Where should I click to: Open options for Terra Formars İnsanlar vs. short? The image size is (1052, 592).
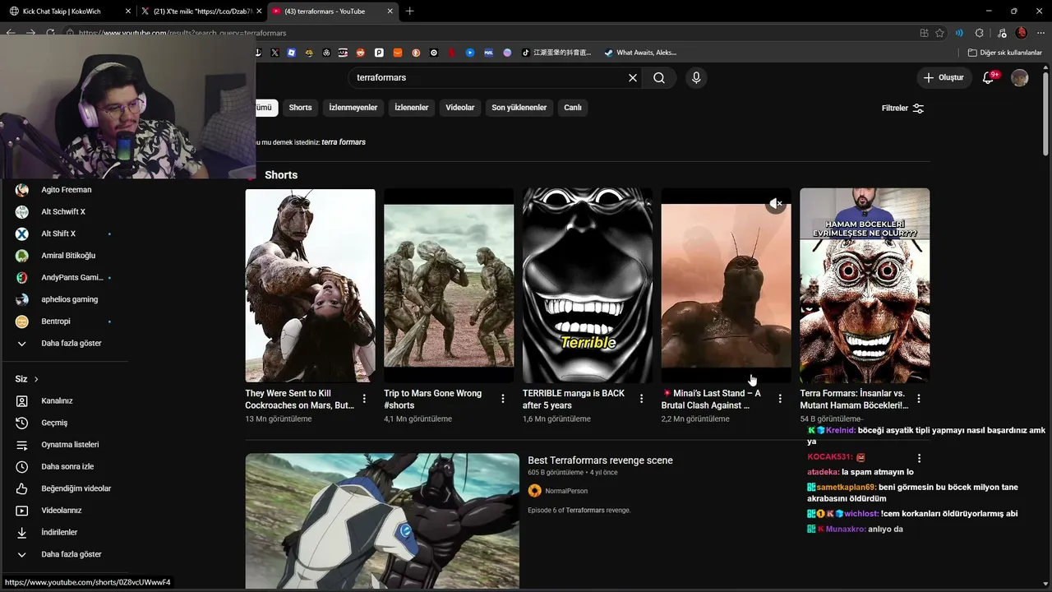tap(919, 399)
